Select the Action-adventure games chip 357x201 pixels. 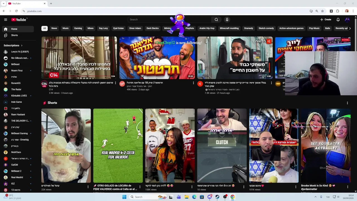point(291,28)
